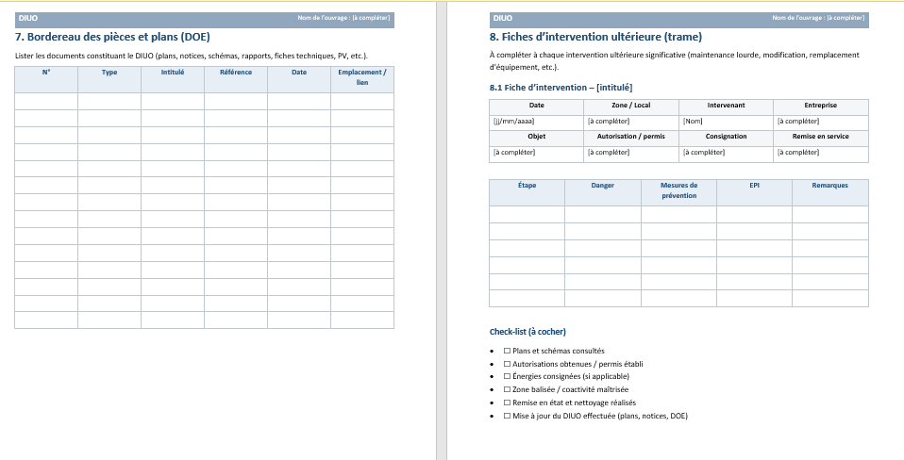Click the placeholder under Zone / Local
The width and height of the screenshot is (904, 460).
tap(608, 122)
